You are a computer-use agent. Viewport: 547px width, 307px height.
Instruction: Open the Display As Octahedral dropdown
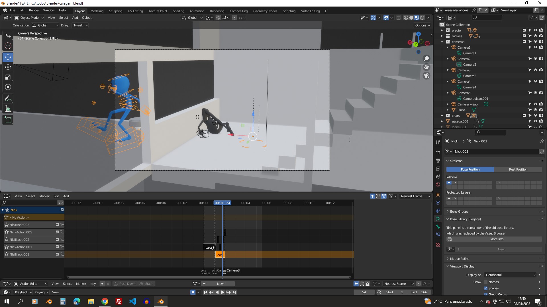[511, 275]
